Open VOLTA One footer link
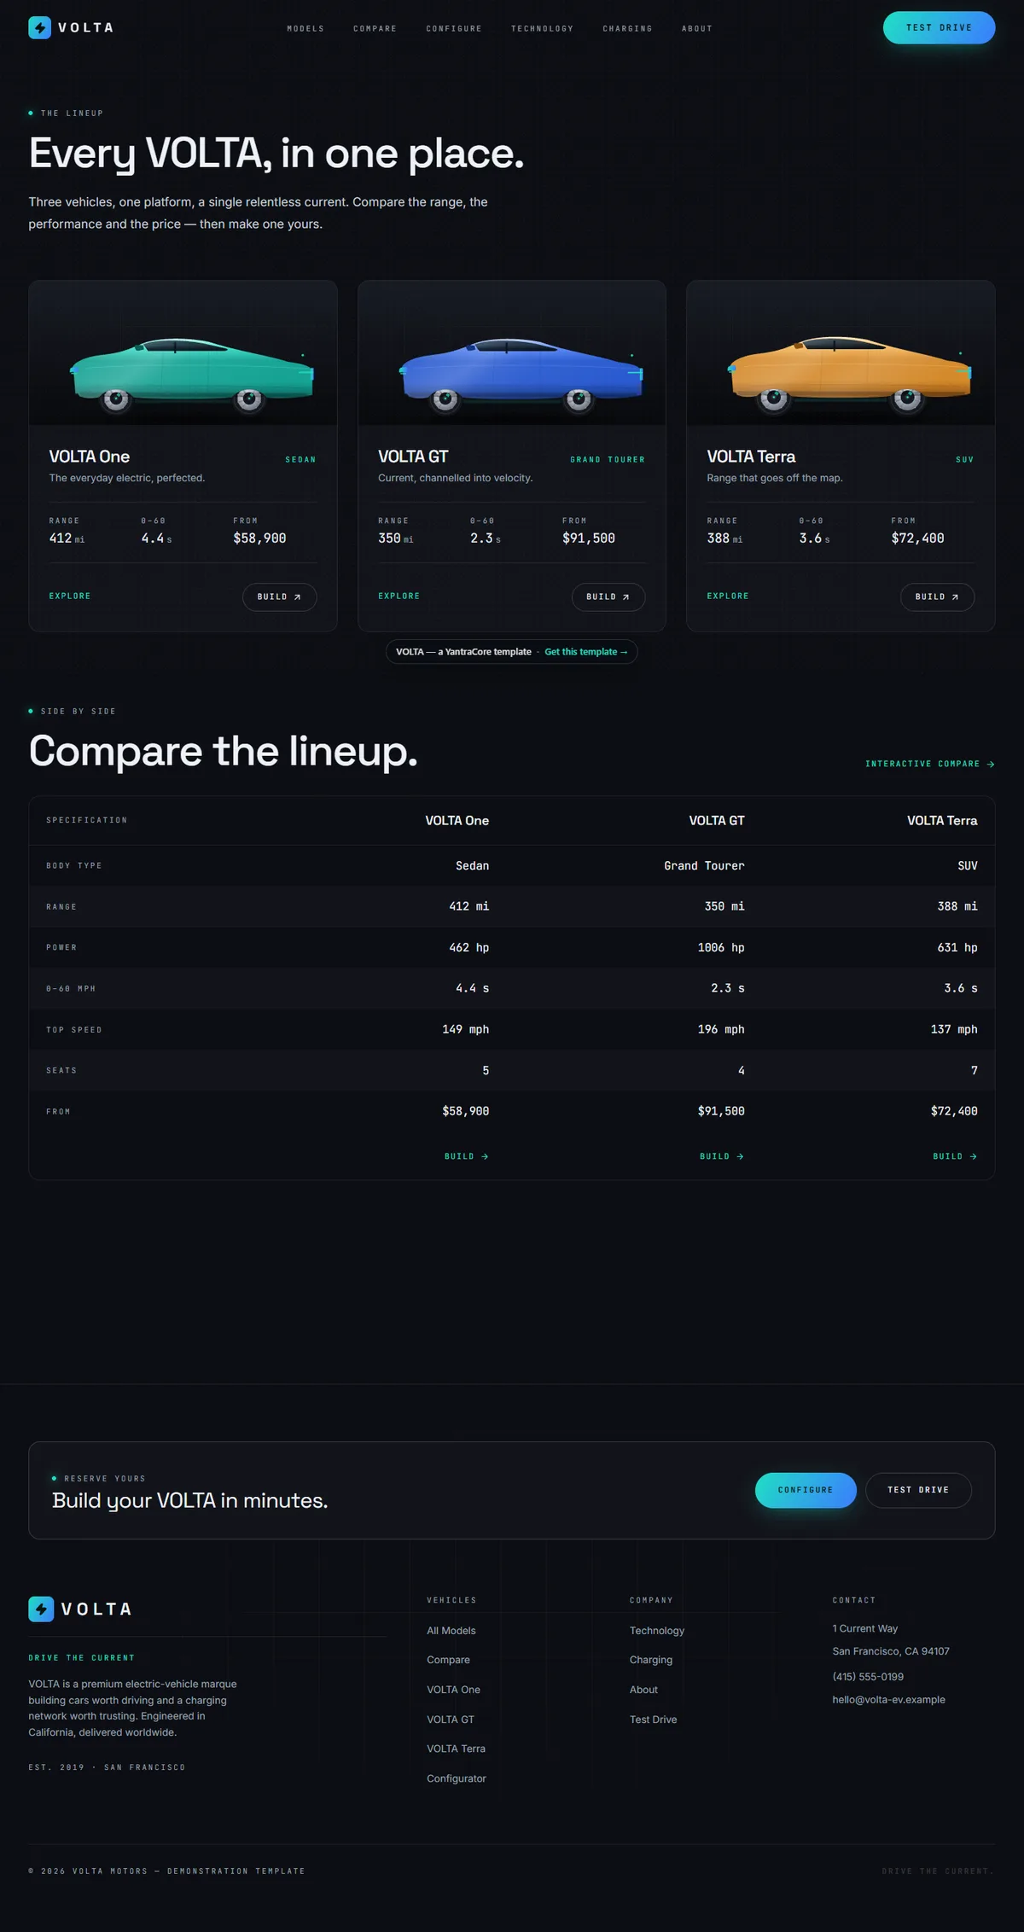The width and height of the screenshot is (1024, 1932). (453, 1690)
